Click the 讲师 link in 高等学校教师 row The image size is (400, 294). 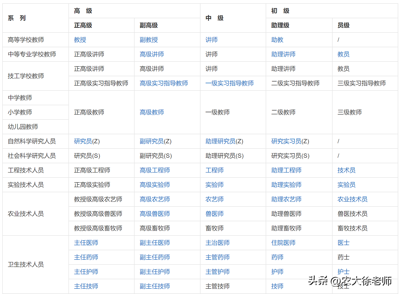click(x=211, y=40)
